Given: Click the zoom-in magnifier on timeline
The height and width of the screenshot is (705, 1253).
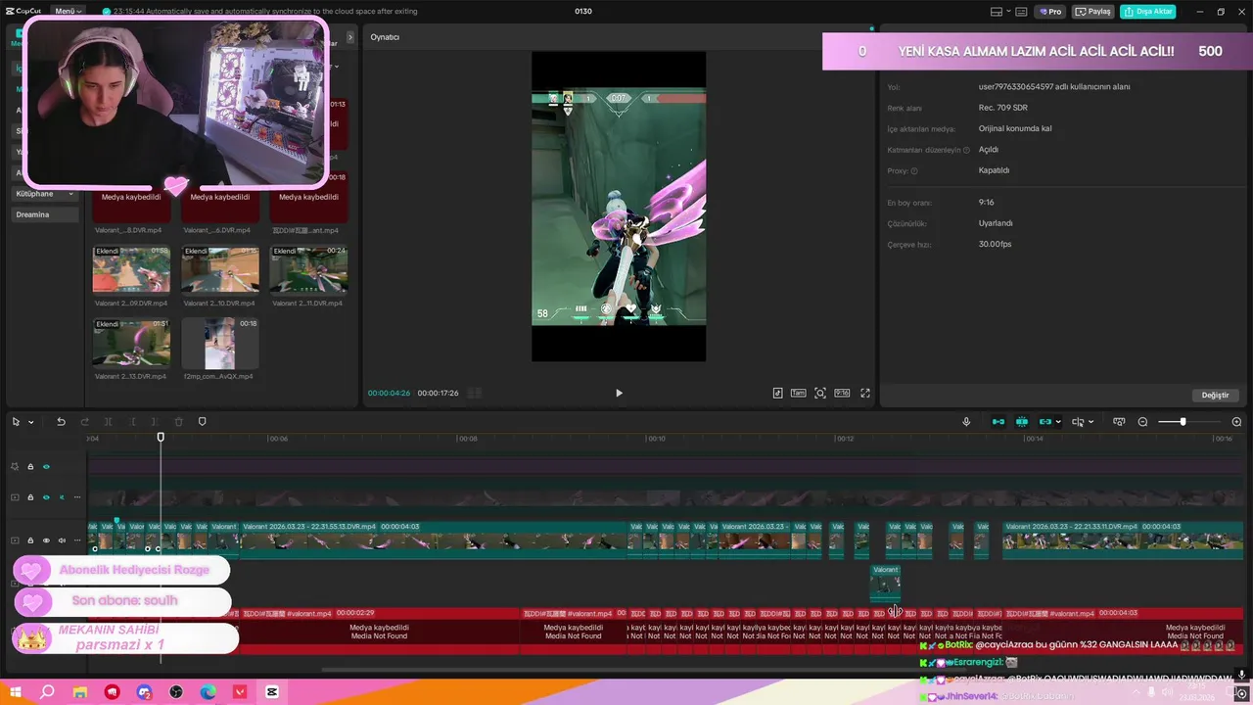Looking at the screenshot, I should click(x=1236, y=422).
